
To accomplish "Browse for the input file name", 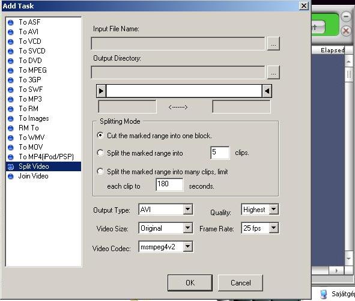I will tap(273, 43).
